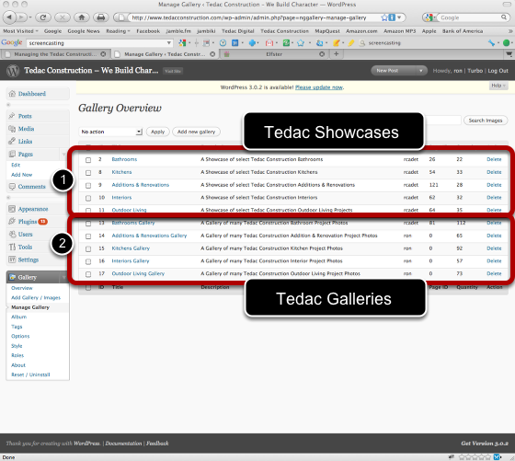The image size is (515, 461).
Task: Click the Gallery icon in the sidebar header
Action: (13, 277)
